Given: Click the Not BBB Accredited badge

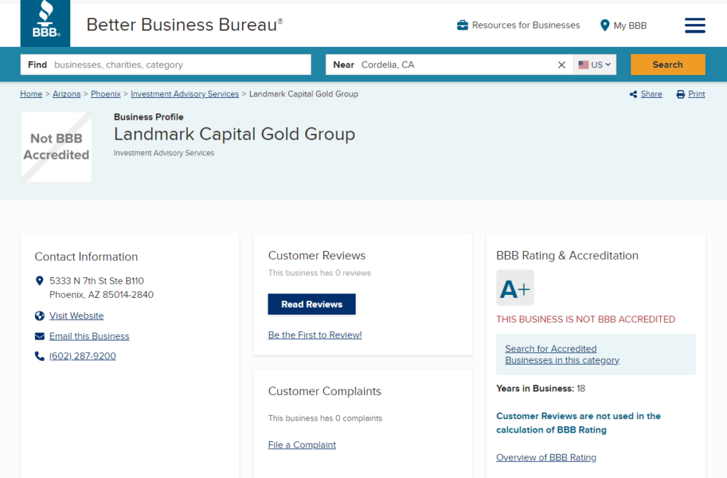Looking at the screenshot, I should click(x=56, y=147).
